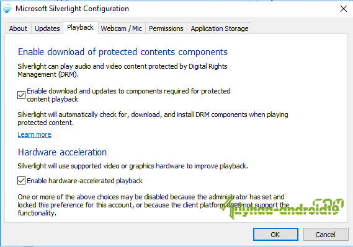Click the Microsoft Silverlight Configuration window title
This screenshot has width=353, height=247.
pos(72,9)
